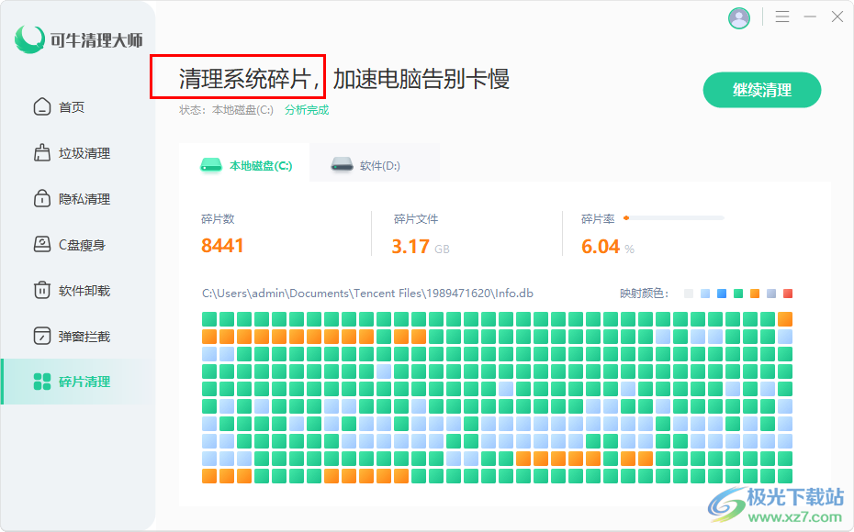Screen dimensions: 854x532
Task: Click the 碎片清理 grid icon
Action: 42,382
